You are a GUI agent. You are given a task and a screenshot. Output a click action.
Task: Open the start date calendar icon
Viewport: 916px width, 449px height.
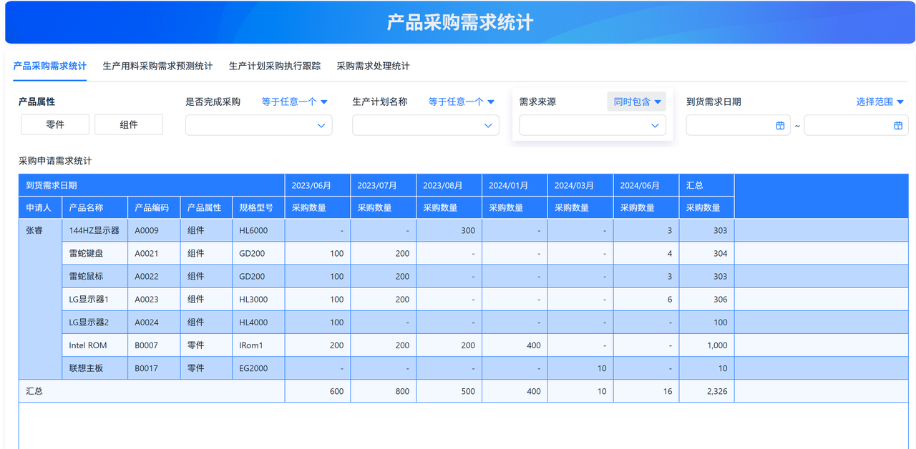pos(780,125)
